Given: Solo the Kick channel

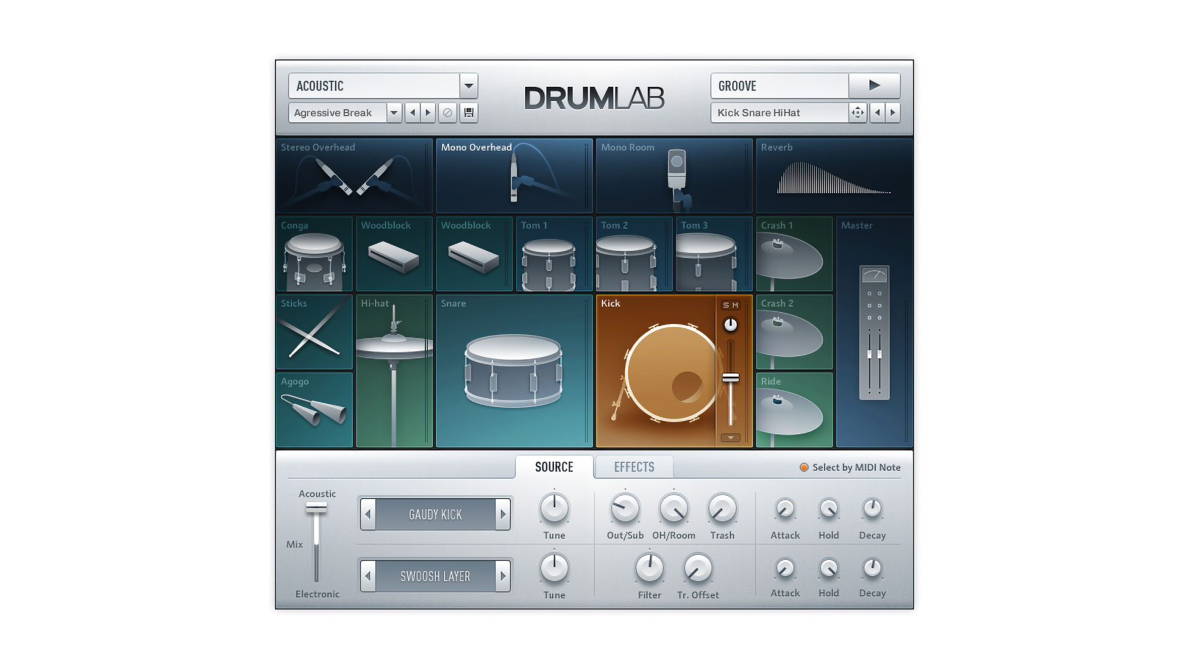Looking at the screenshot, I should click(726, 305).
